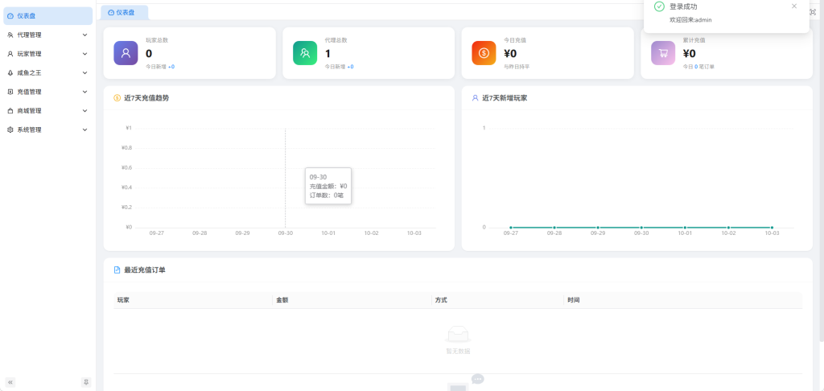Click the 09-27 data point on new players chart
The height and width of the screenshot is (391, 824).
point(511,228)
